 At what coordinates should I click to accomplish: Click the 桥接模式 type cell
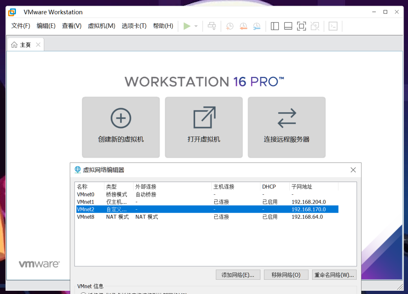click(117, 194)
